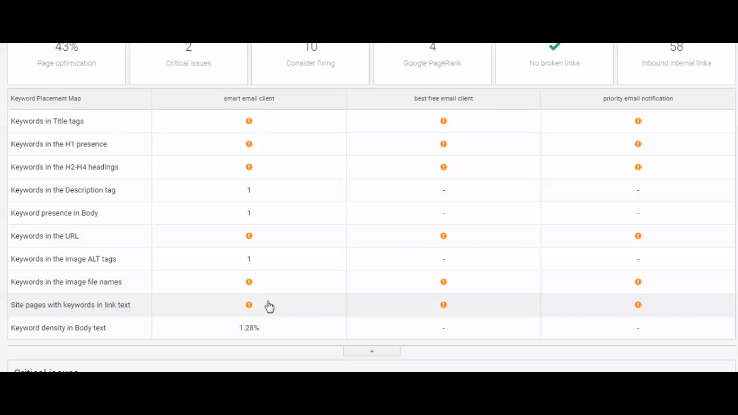Open the Google PageRank summary card

pyautogui.click(x=433, y=64)
